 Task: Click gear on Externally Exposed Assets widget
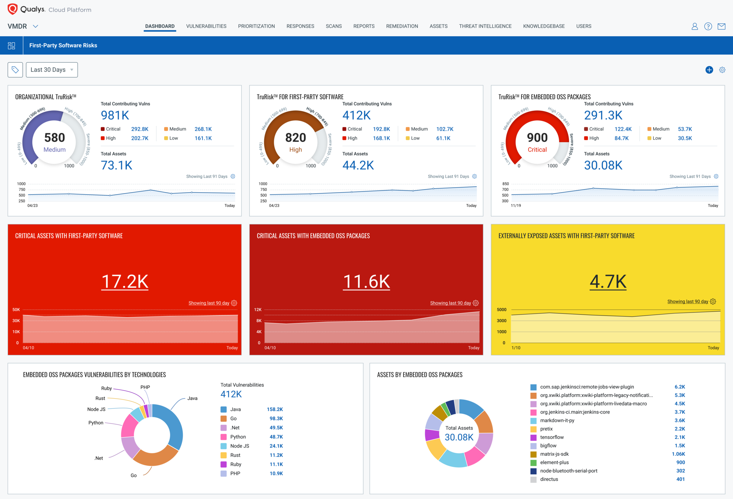point(713,302)
